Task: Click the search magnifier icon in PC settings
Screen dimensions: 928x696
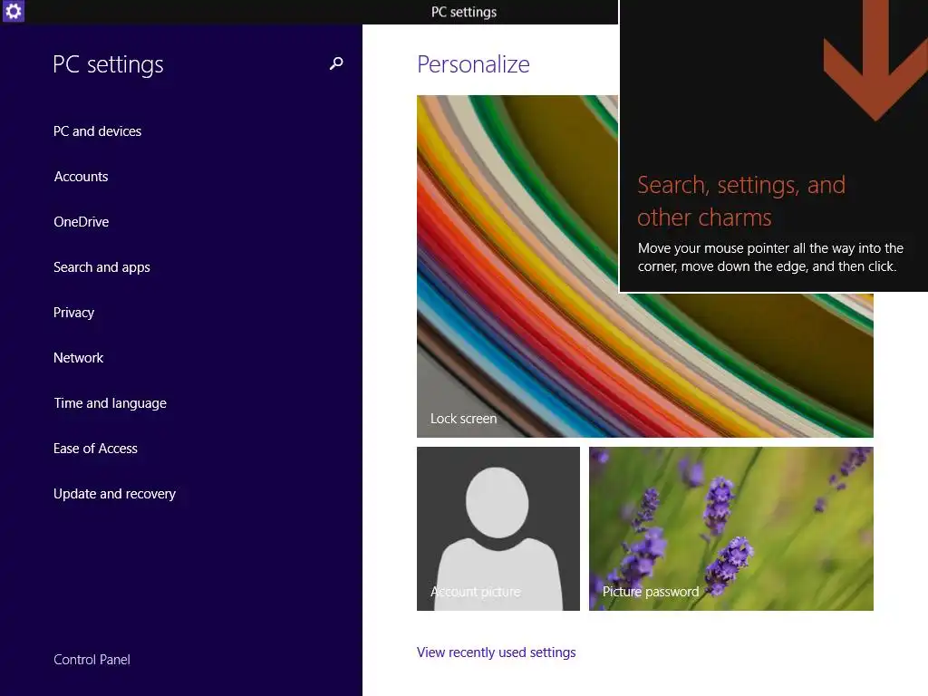Action: [336, 63]
